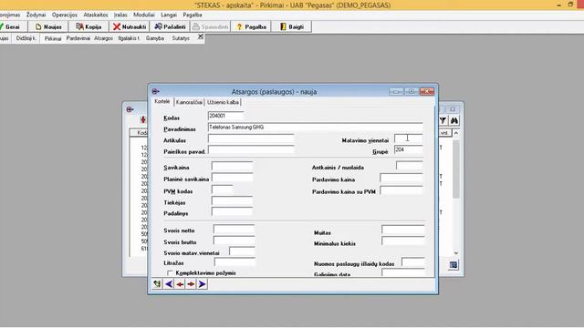Open Pagalba help from the toolbar

coord(251,26)
